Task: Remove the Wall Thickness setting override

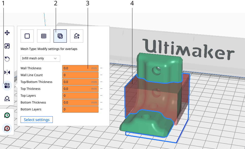Action: tap(101, 68)
